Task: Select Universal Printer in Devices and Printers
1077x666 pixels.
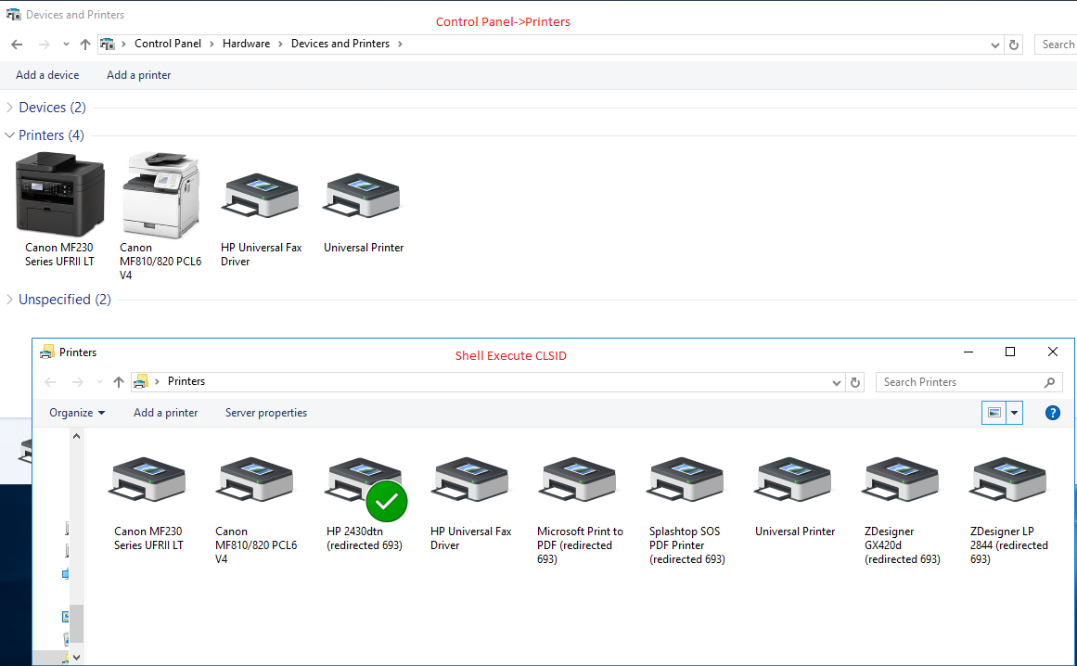Action: pos(364,212)
